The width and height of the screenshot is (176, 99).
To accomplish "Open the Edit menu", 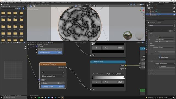I will 5,2.
